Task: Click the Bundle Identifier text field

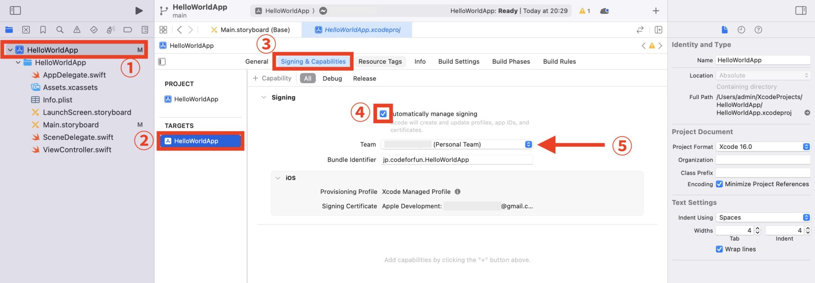Action: click(456, 160)
